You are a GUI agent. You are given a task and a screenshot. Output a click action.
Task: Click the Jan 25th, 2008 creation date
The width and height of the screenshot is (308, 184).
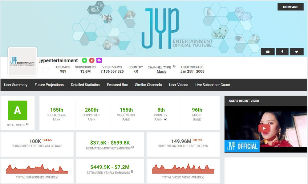[192, 72]
